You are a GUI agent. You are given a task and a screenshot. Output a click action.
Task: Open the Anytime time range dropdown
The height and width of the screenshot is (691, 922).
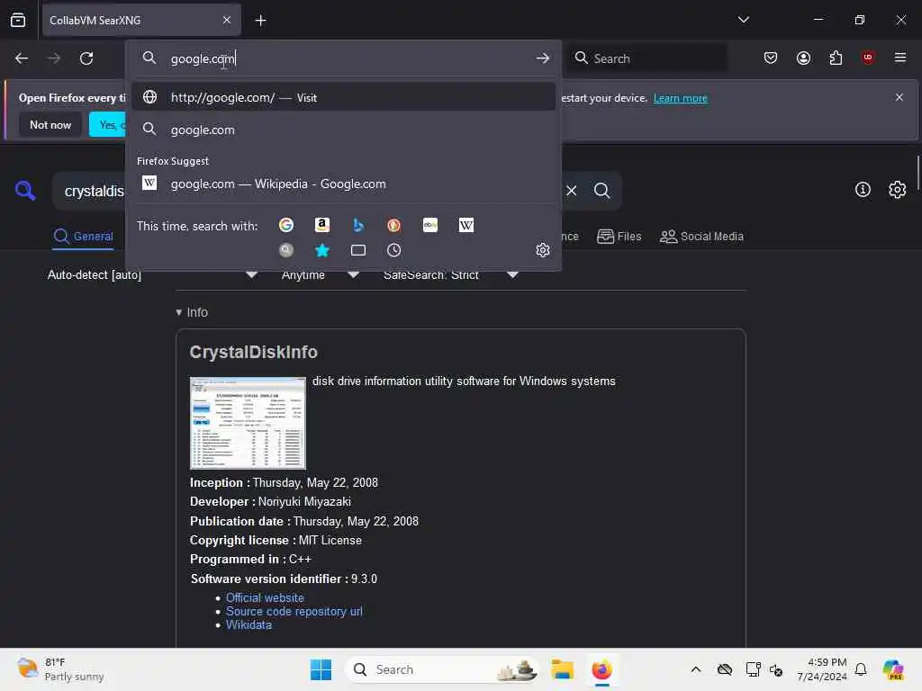point(321,274)
